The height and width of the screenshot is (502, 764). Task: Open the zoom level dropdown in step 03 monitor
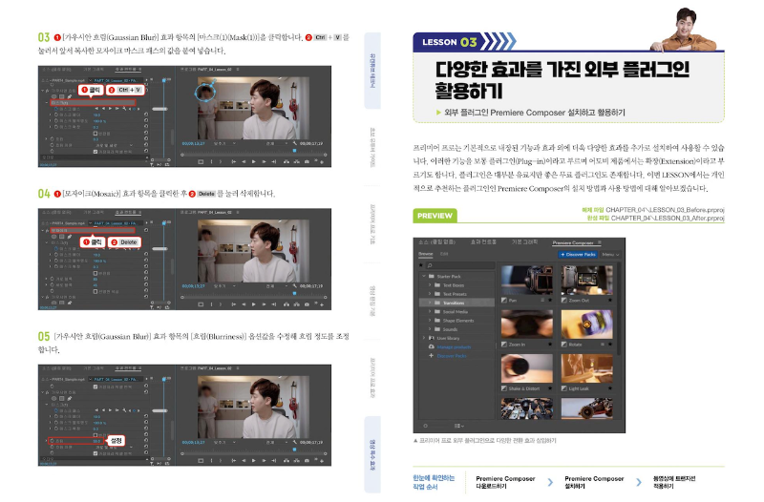225,143
